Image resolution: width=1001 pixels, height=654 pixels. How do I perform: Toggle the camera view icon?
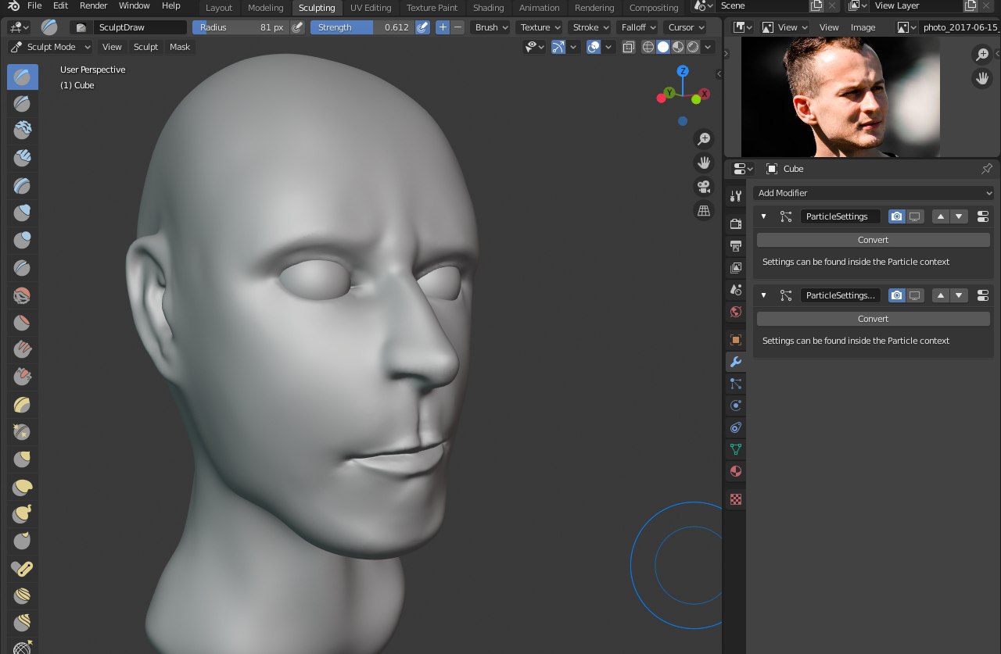pyautogui.click(x=704, y=187)
